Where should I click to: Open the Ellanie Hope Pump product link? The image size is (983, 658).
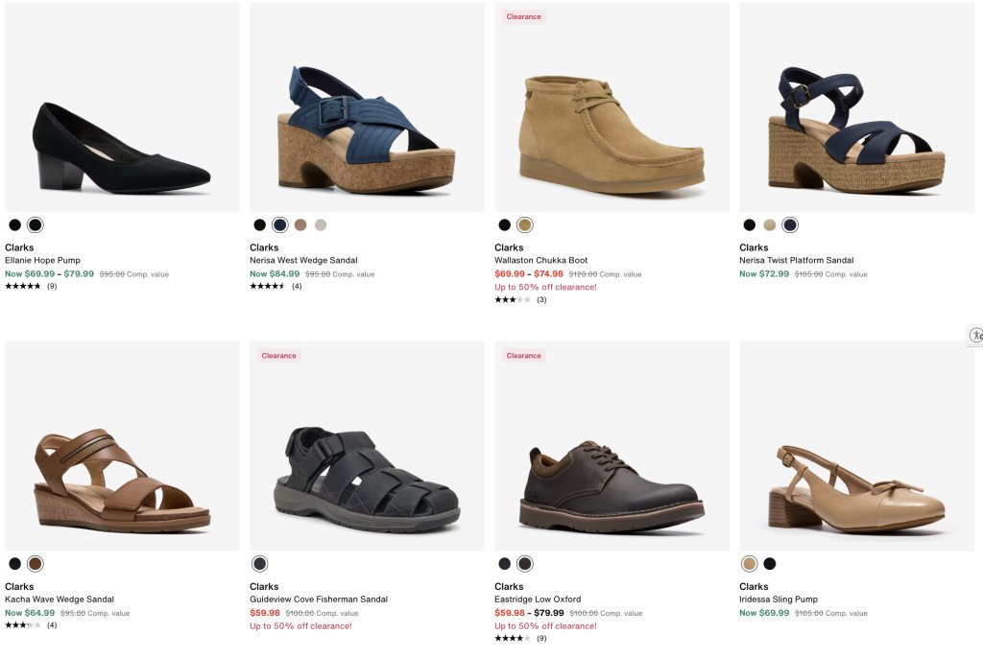click(42, 260)
